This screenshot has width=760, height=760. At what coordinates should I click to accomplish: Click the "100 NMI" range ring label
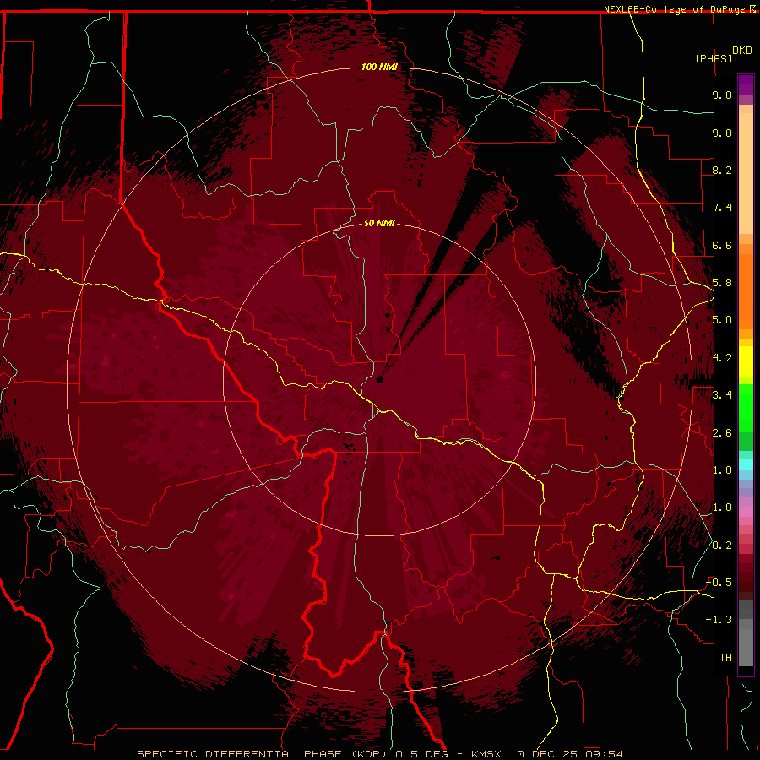tap(379, 67)
